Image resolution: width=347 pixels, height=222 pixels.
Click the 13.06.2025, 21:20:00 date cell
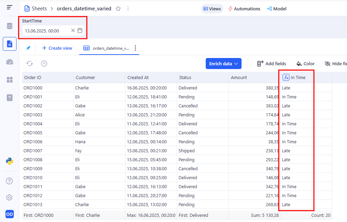click(x=151, y=115)
